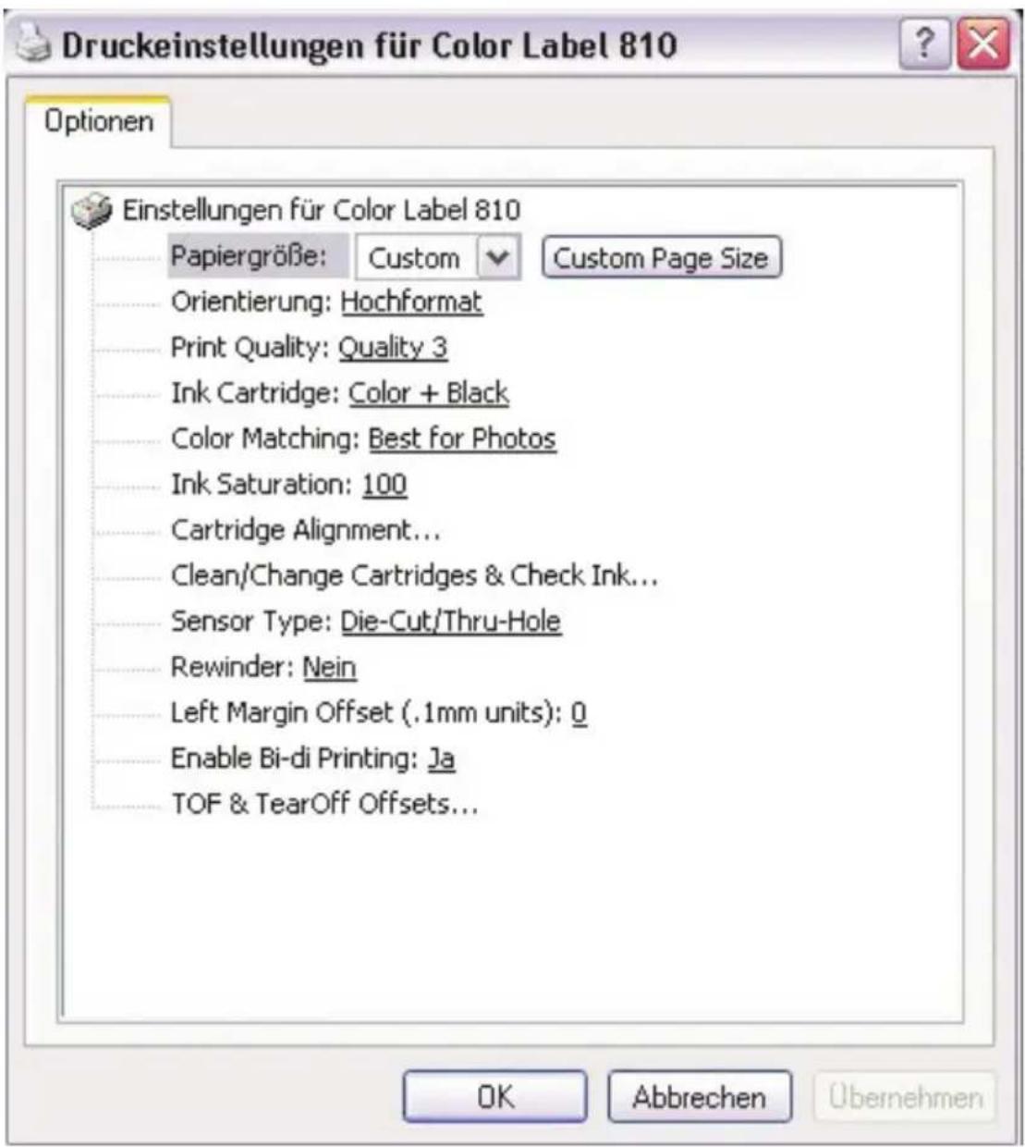Select the Enable Bi-di Printing label

pyautogui.click(x=295, y=758)
